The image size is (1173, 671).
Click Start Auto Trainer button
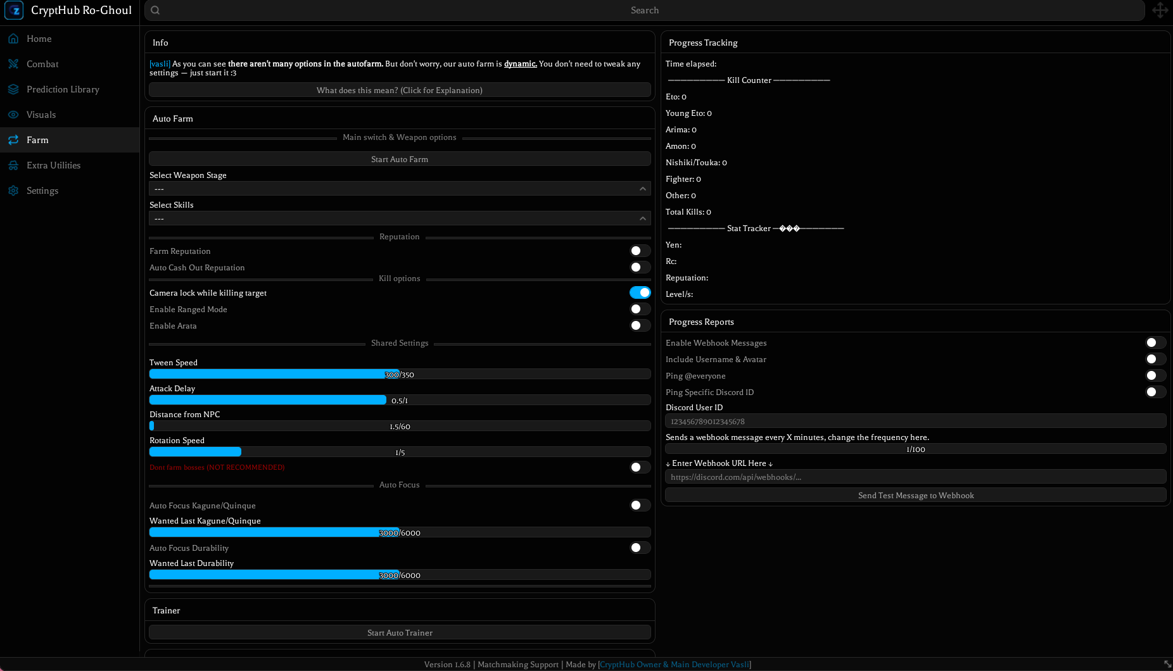[x=400, y=632]
